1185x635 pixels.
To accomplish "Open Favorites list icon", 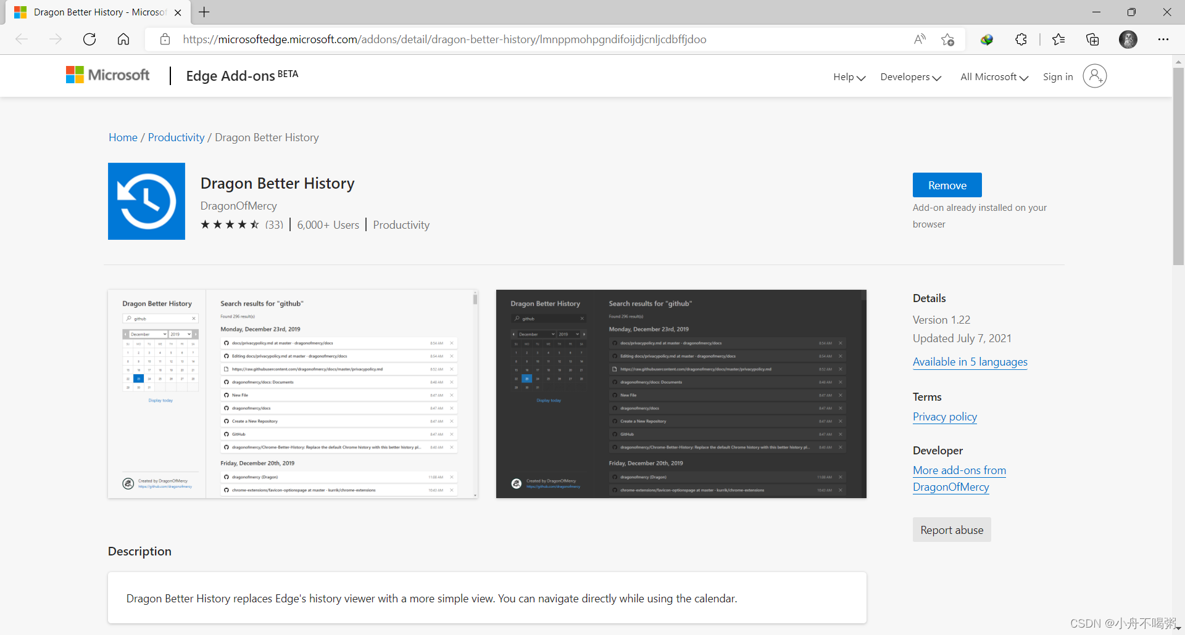I will coord(1058,39).
